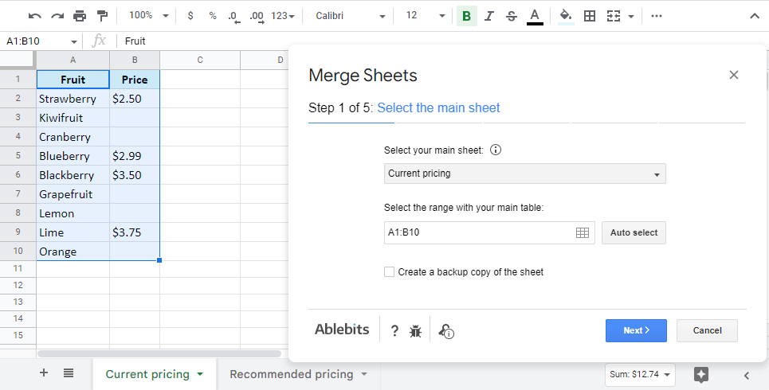This screenshot has width=769, height=390.
Task: Close the Merge Sheets dialog
Action: click(734, 75)
